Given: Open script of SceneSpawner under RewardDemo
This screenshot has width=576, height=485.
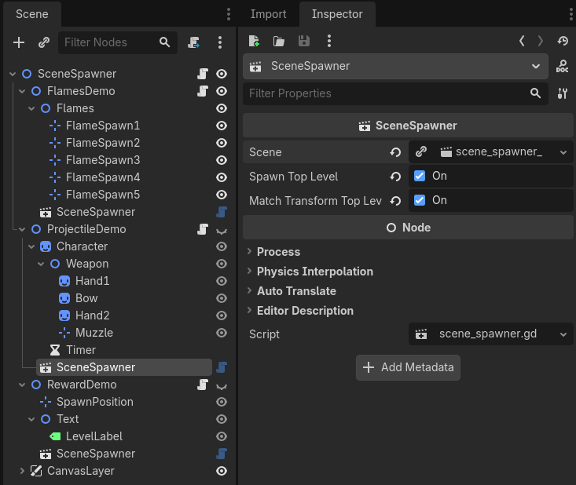Looking at the screenshot, I should pos(222,454).
